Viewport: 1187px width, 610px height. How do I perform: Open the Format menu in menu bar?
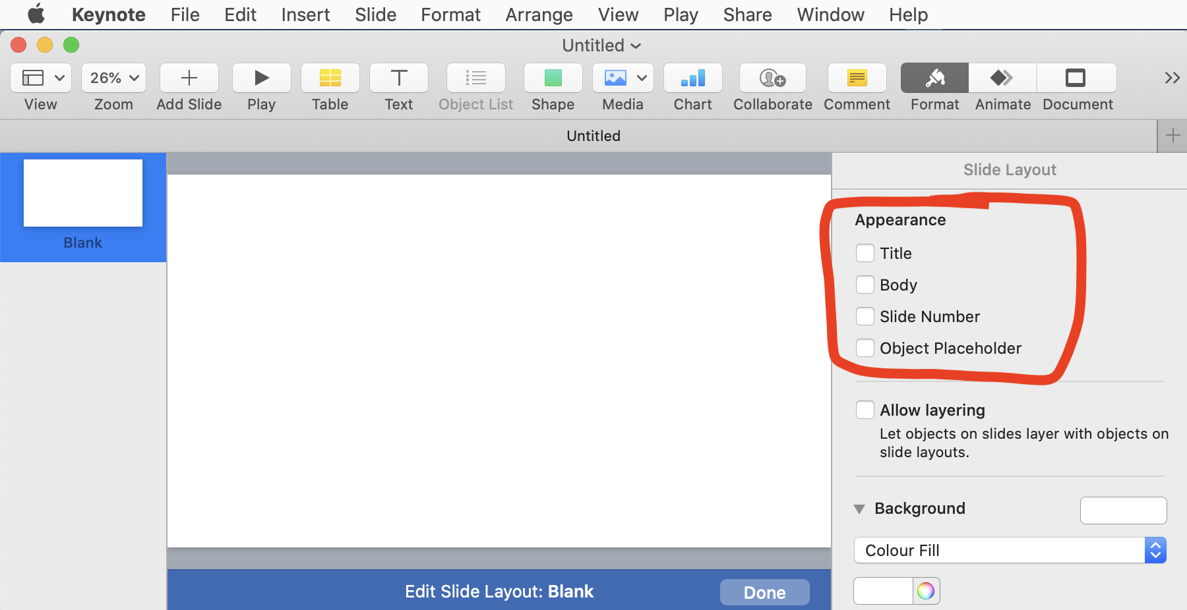[451, 14]
